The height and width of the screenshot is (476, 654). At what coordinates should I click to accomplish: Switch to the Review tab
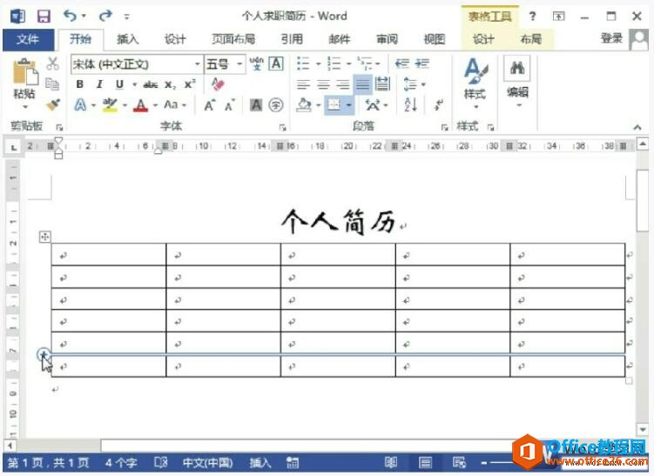pyautogui.click(x=387, y=40)
